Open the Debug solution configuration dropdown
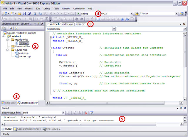Screen dimensions: 188x137 pyautogui.click(x=95, y=14)
